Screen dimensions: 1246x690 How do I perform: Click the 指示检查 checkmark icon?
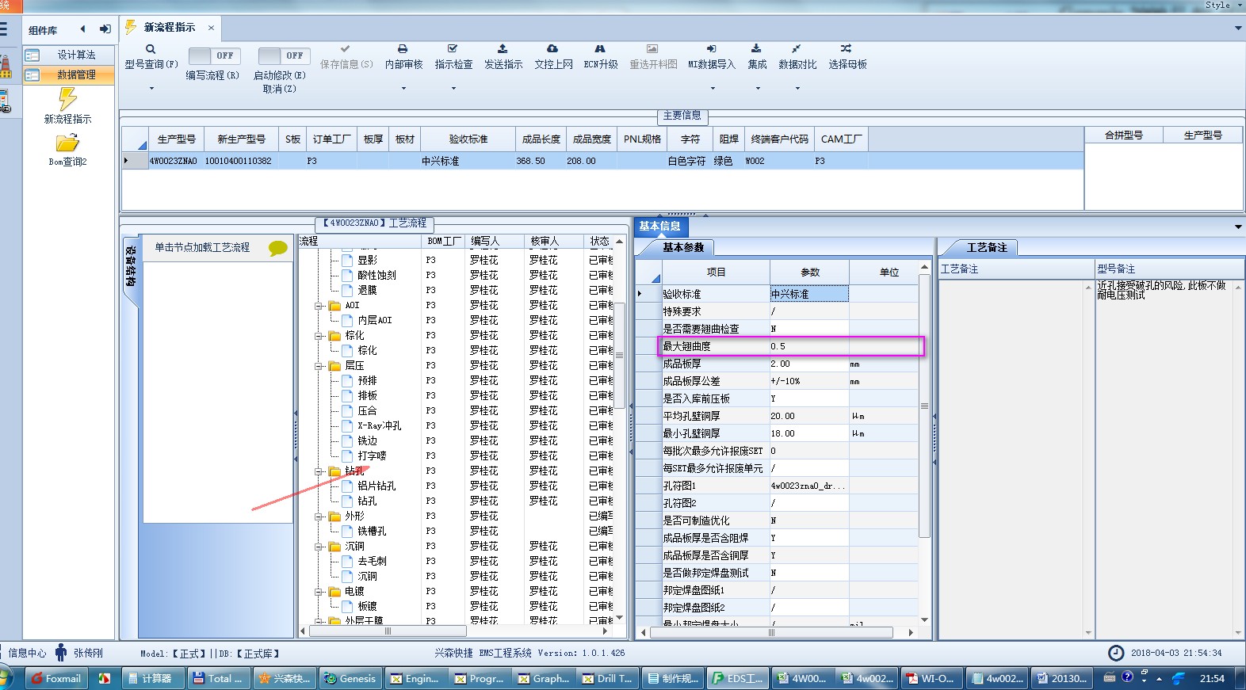453,49
